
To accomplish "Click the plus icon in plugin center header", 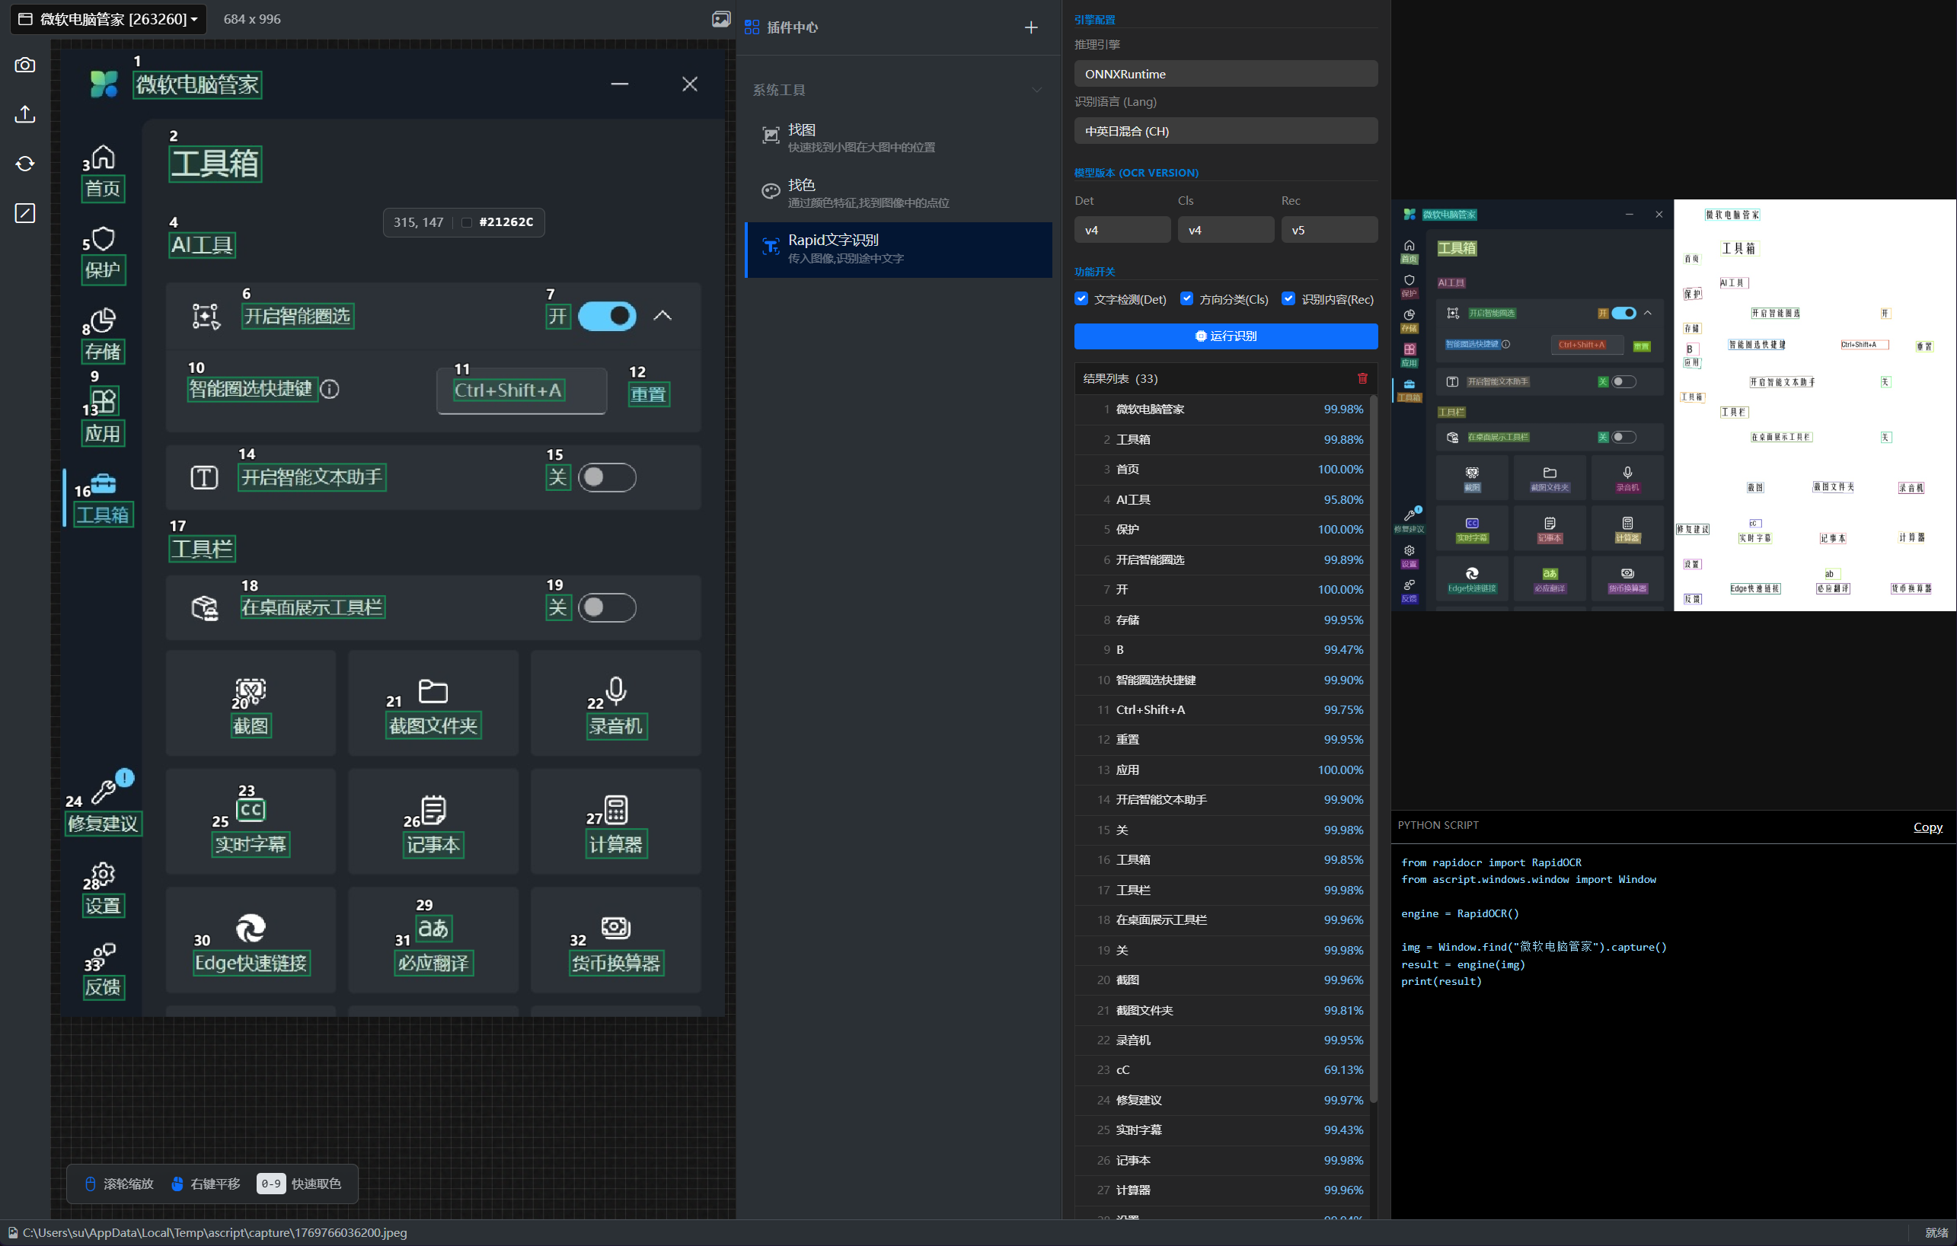I will [x=1030, y=27].
